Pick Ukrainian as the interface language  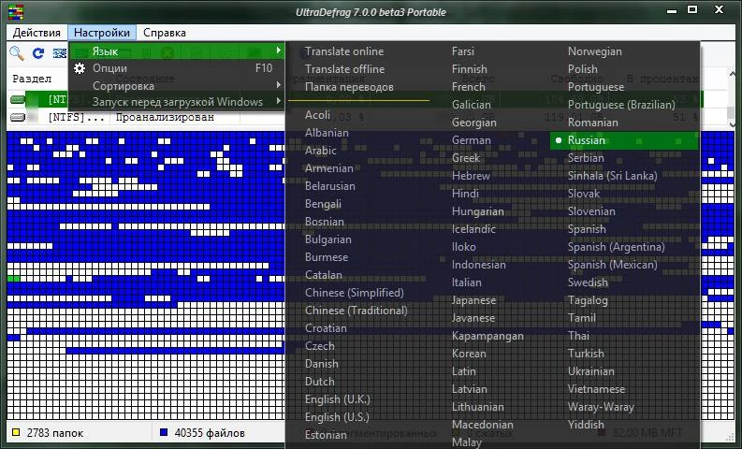[591, 371]
